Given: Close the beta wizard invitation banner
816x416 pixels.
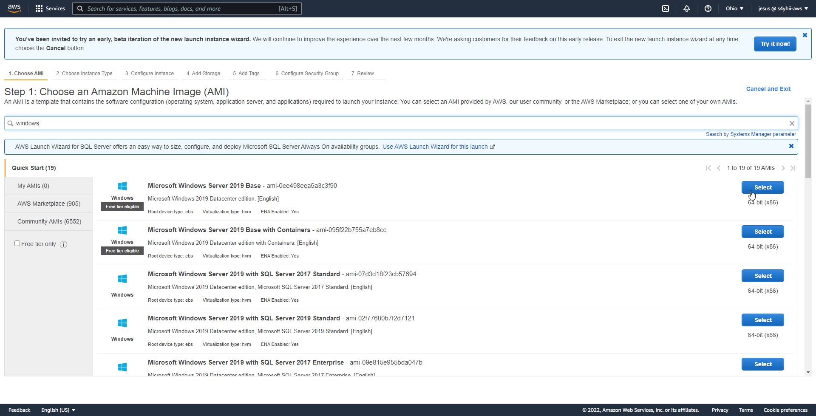Looking at the screenshot, I should pyautogui.click(x=805, y=35).
